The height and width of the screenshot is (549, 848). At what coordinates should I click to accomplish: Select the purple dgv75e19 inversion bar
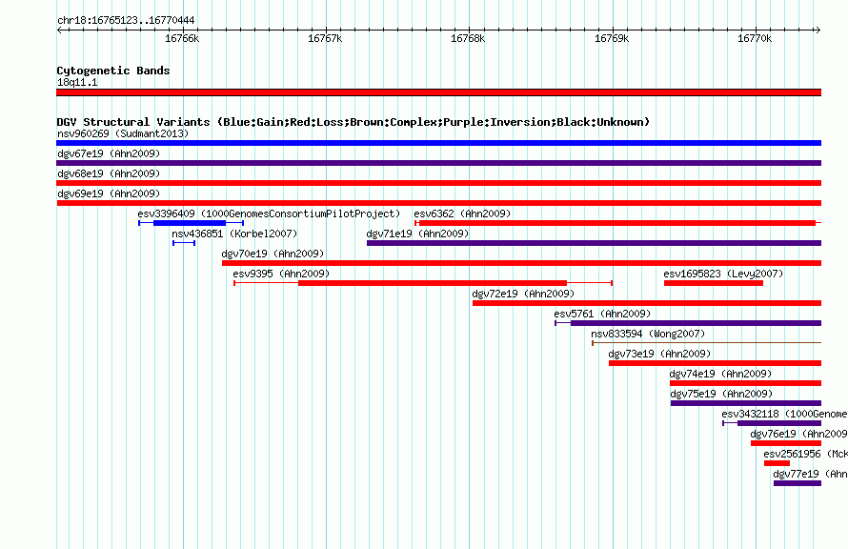click(x=746, y=403)
